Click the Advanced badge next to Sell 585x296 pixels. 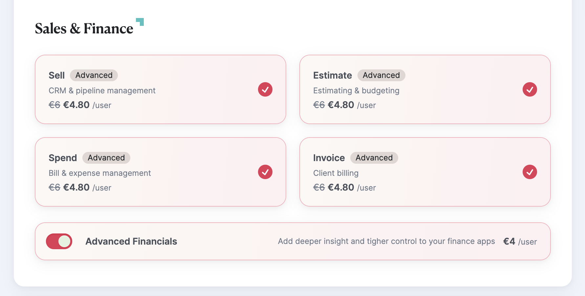pyautogui.click(x=94, y=75)
